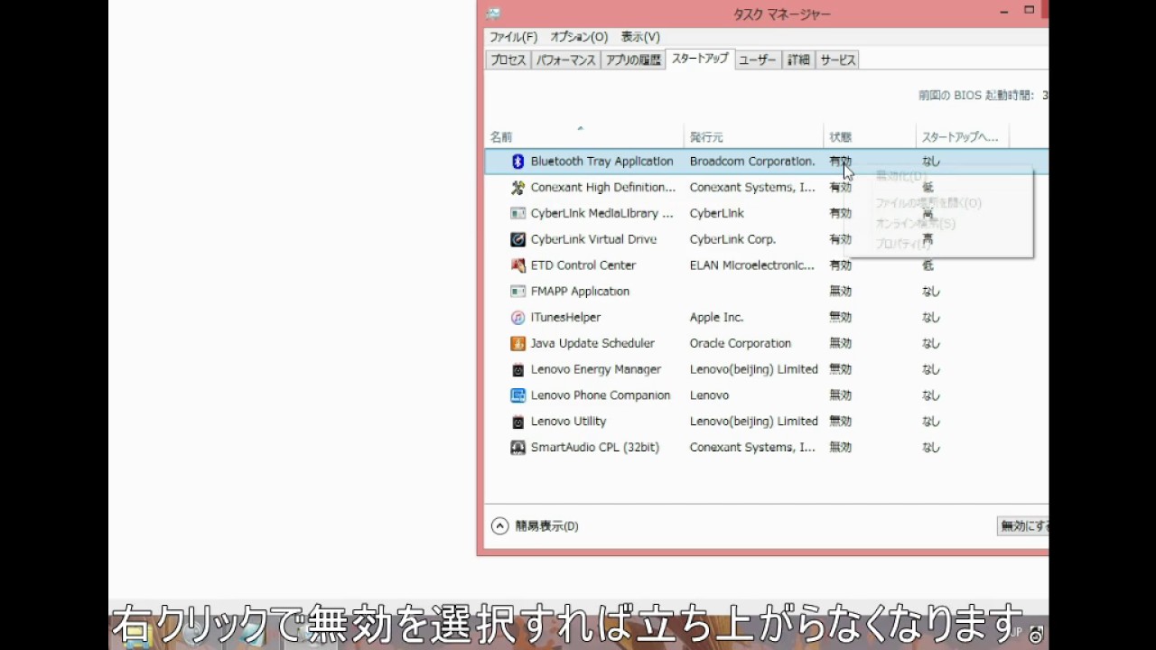Switch to the 詳細 tab
This screenshot has width=1156, height=650.
pos(798,60)
